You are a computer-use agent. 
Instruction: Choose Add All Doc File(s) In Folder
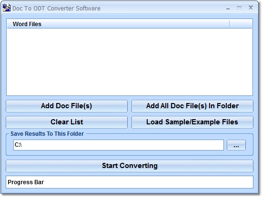192,106
